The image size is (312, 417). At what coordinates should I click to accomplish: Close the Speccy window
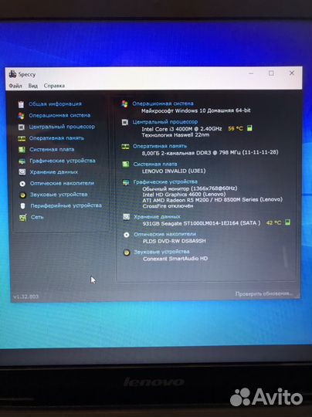(292, 73)
